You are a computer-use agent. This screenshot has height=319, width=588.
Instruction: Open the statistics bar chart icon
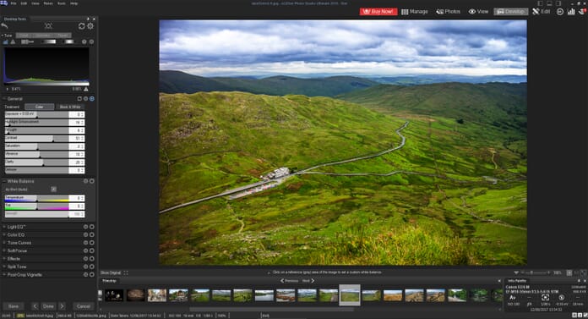[x=571, y=12]
